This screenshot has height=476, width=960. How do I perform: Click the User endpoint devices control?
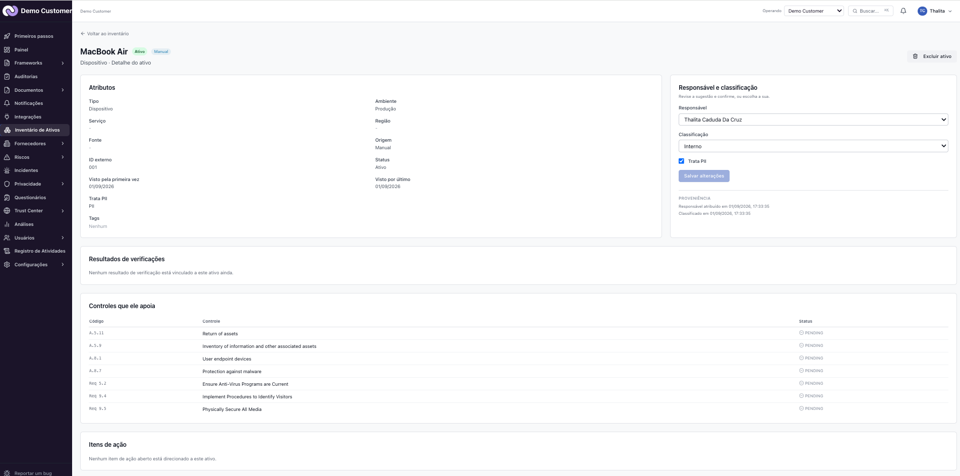coord(227,359)
